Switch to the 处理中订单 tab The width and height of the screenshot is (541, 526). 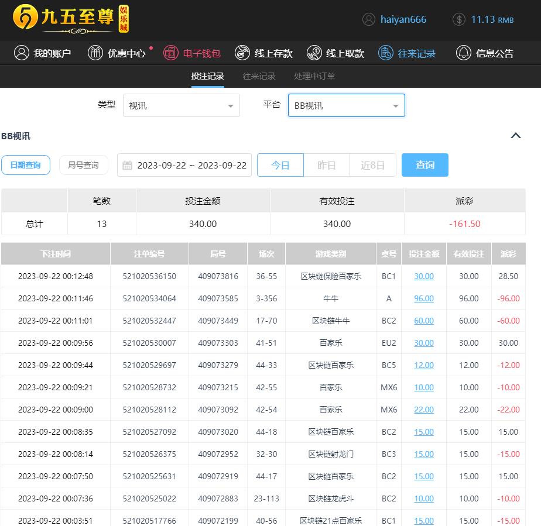click(314, 76)
